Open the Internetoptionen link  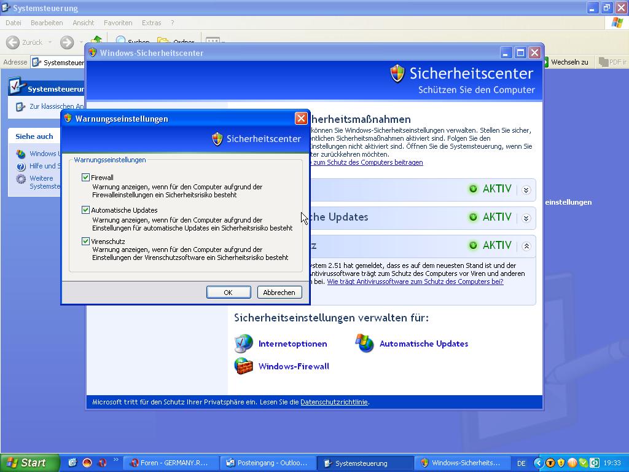coord(293,344)
